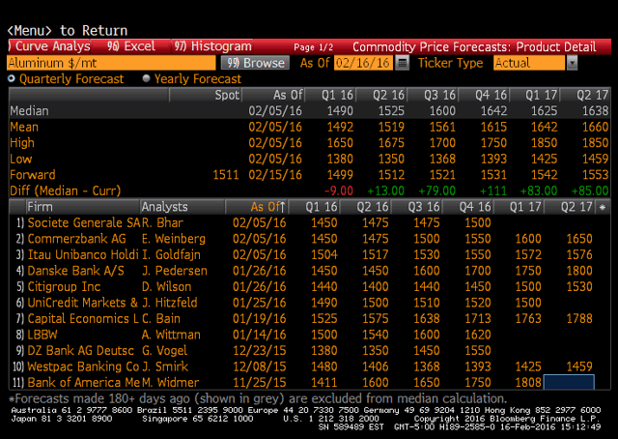Select the Yearly Forecast radio button
This screenshot has width=618, height=439.
146,78
